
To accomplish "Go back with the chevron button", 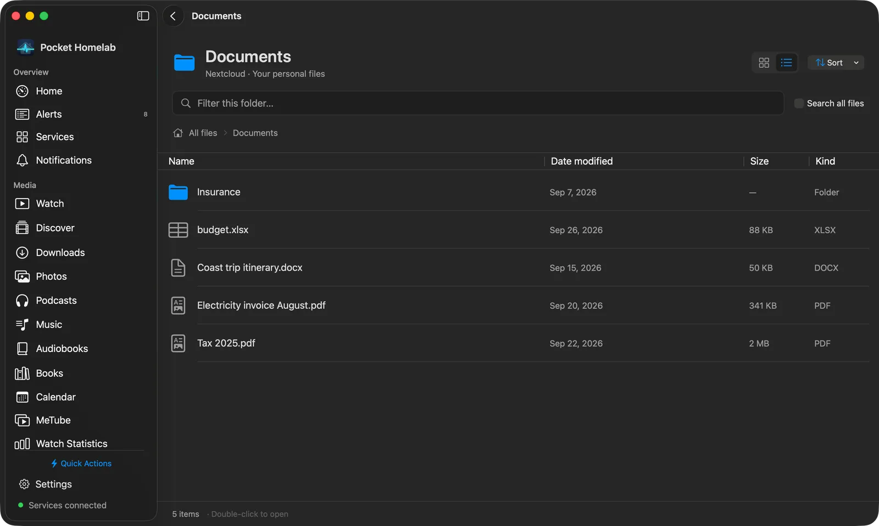I will click(173, 16).
